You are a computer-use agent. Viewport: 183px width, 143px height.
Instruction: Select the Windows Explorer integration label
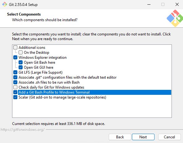pyautogui.click(x=42, y=58)
